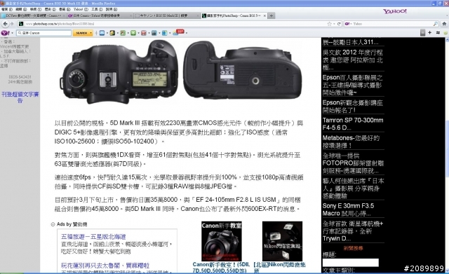Open the Tamron SP 70-300mm sidebar link
This screenshot has height=274, width=449.
[x=353, y=124]
